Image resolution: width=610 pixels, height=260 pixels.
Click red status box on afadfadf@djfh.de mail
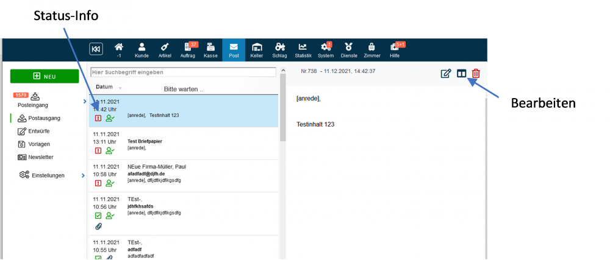98,183
